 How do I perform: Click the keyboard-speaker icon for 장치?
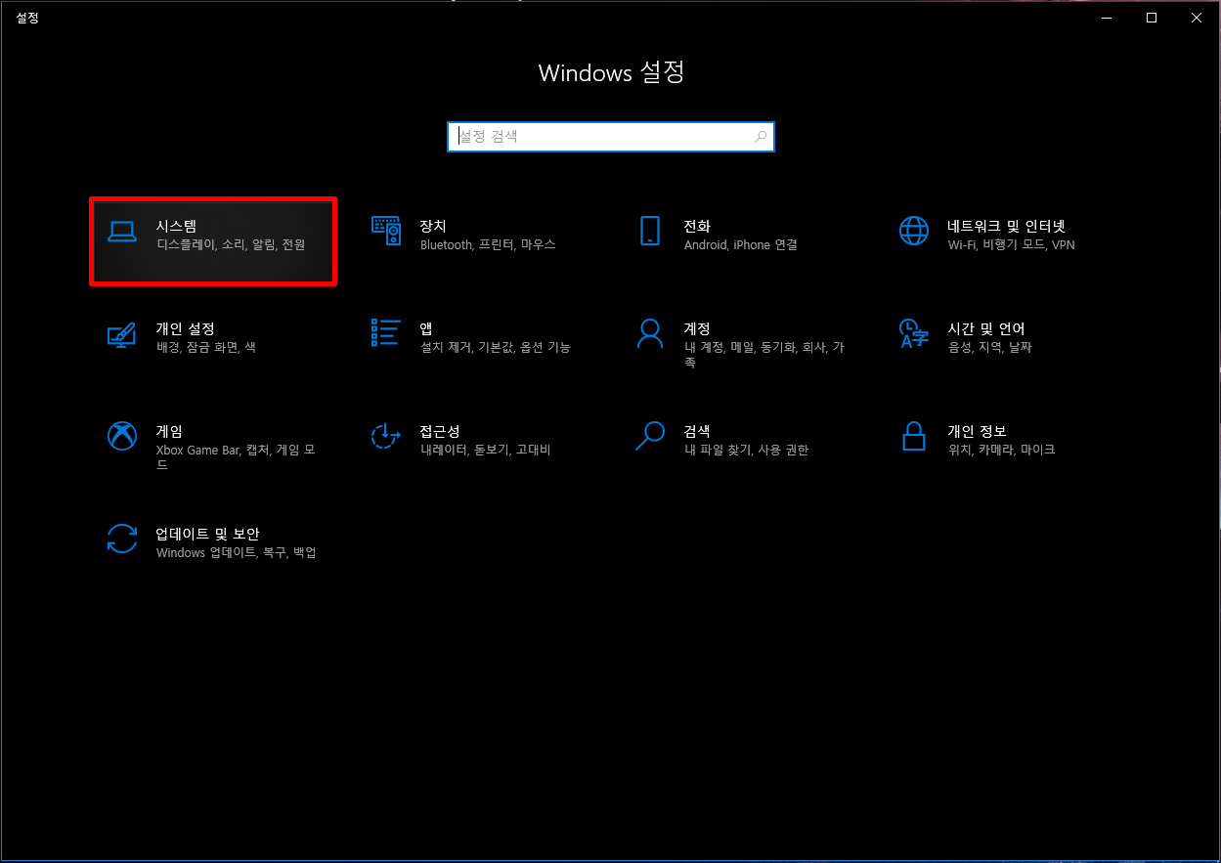click(386, 231)
